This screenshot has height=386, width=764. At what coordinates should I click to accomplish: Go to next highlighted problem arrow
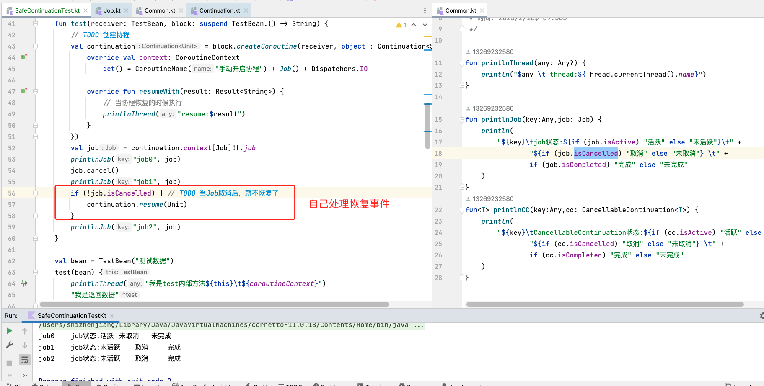(425, 25)
